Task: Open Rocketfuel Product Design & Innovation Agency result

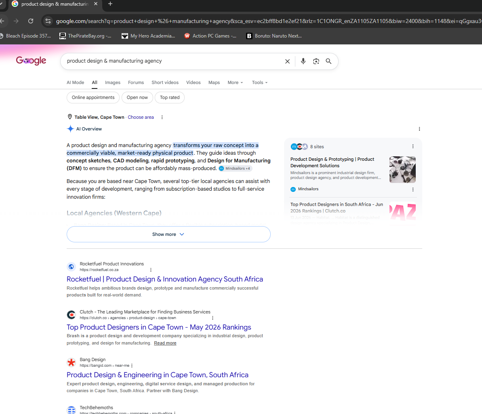Action: pos(165,279)
